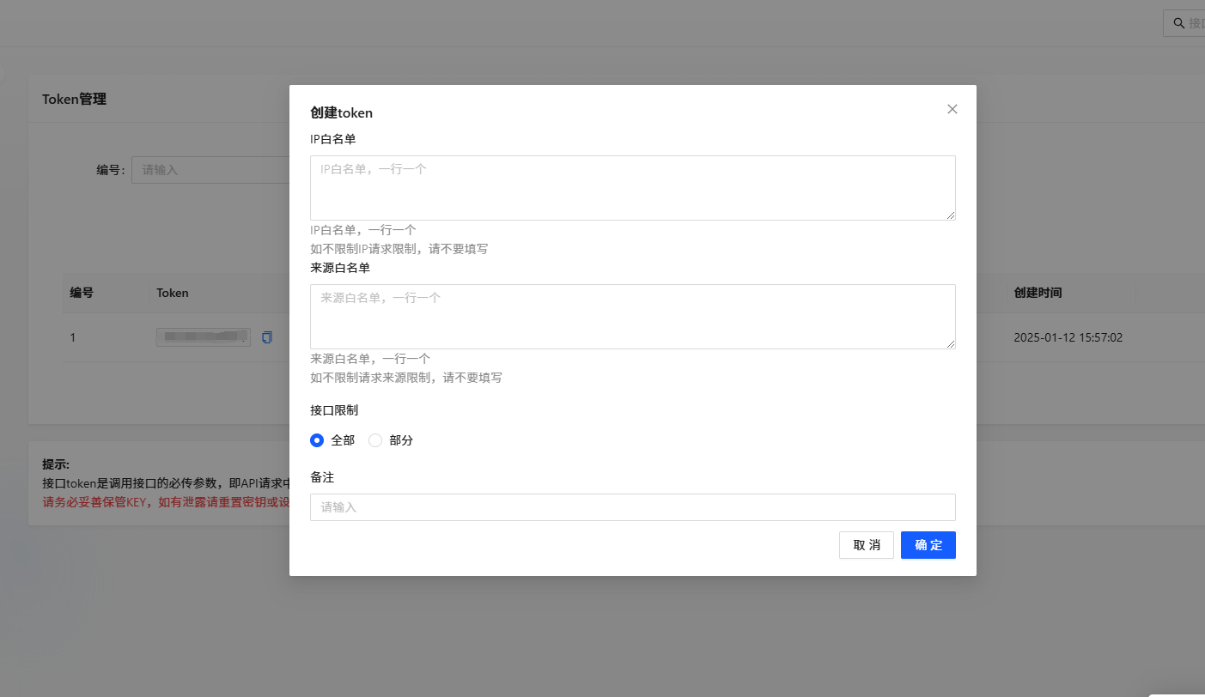Viewport: 1205px width, 697px height.
Task: Click the masked token value in row 1
Action: click(203, 336)
